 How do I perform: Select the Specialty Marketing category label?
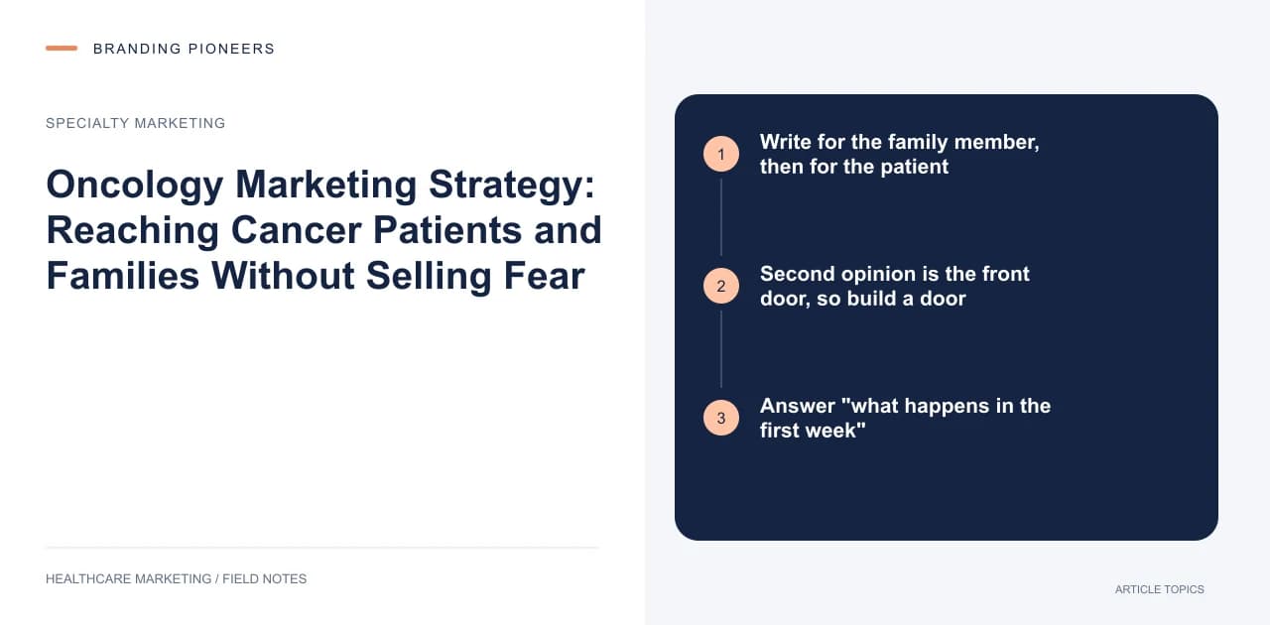point(136,123)
